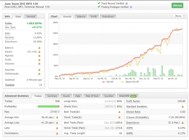Click the 105.89 profit factor value

pos(181,101)
